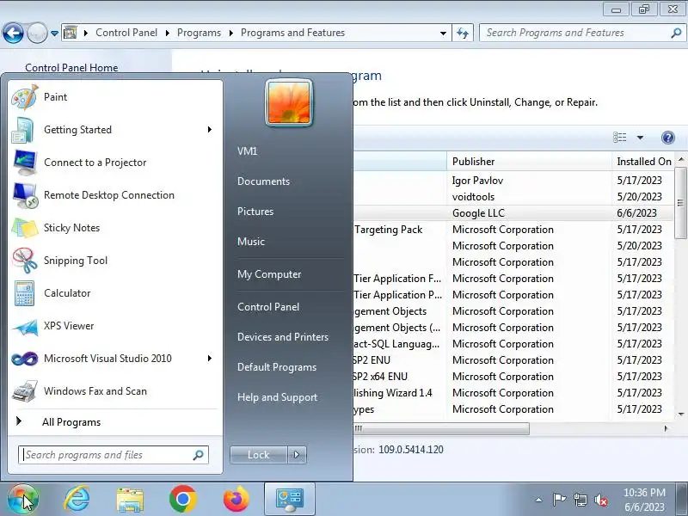This screenshot has height=516, width=688.
Task: Open shutdown options arrow beside Lock
Action: click(x=297, y=455)
